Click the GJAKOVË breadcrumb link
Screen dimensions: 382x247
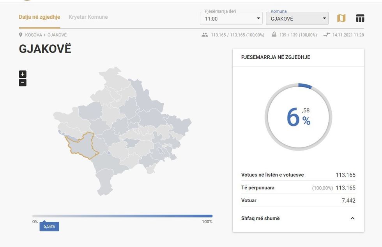pyautogui.click(x=57, y=35)
